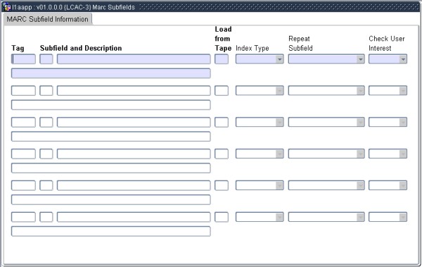Image resolution: width=422 pixels, height=267 pixels.
Task: Click Load from Tape field in fourth row
Action: 222,154
